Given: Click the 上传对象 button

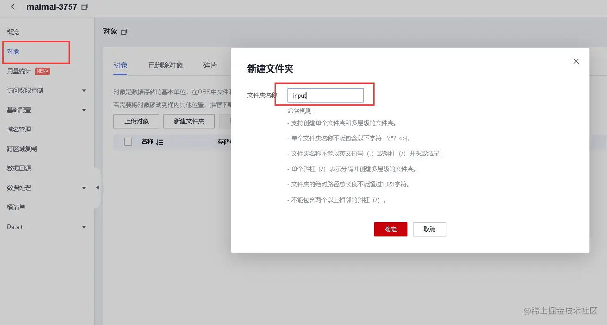Looking at the screenshot, I should click(137, 121).
